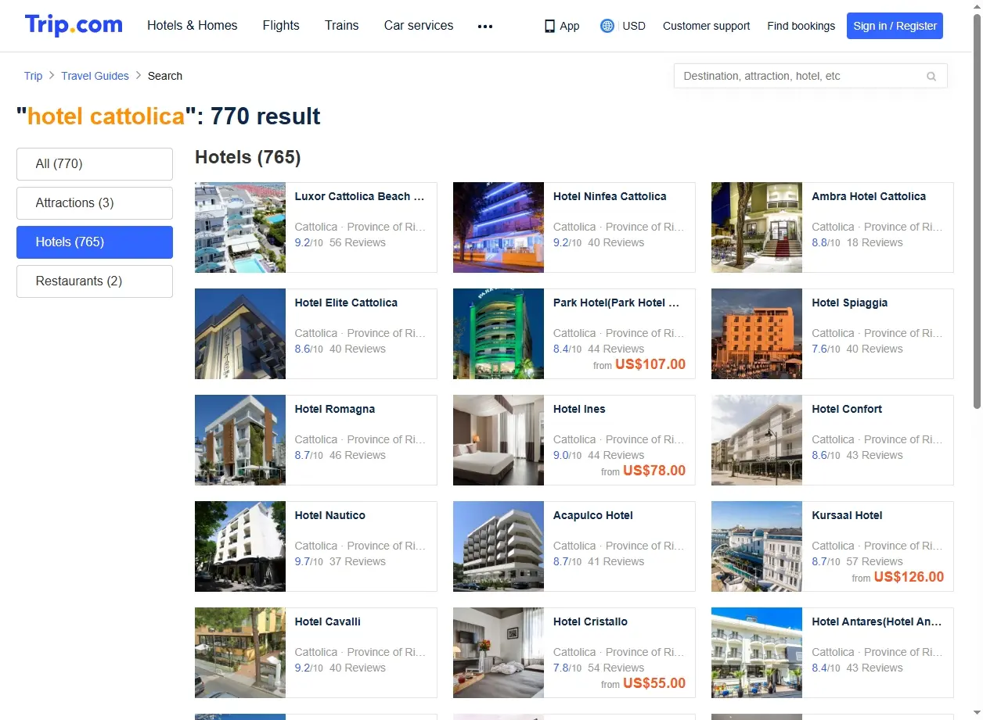Go to Trip breadcrumb link
This screenshot has height=720, width=983.
coord(33,76)
